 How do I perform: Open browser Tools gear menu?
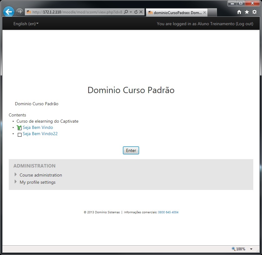tap(255, 12)
